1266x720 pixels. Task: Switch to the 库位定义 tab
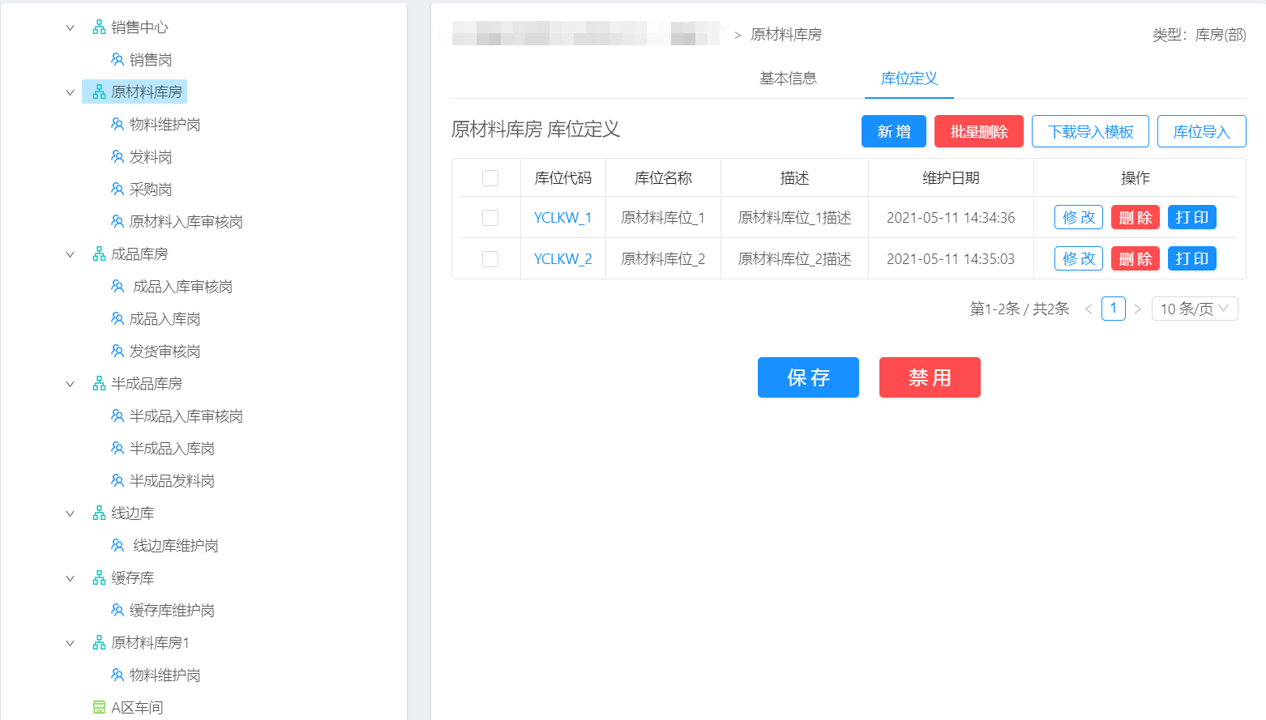(x=909, y=79)
